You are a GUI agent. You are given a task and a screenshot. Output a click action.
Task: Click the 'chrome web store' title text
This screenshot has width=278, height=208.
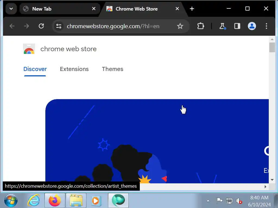point(68,49)
